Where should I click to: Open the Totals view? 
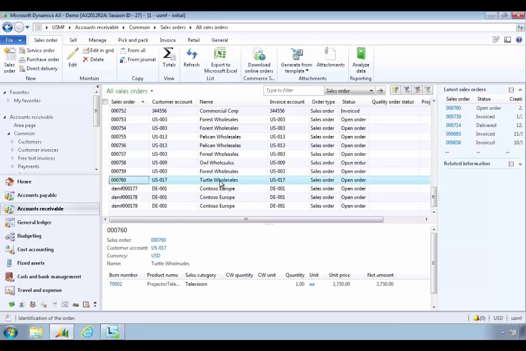click(x=169, y=57)
